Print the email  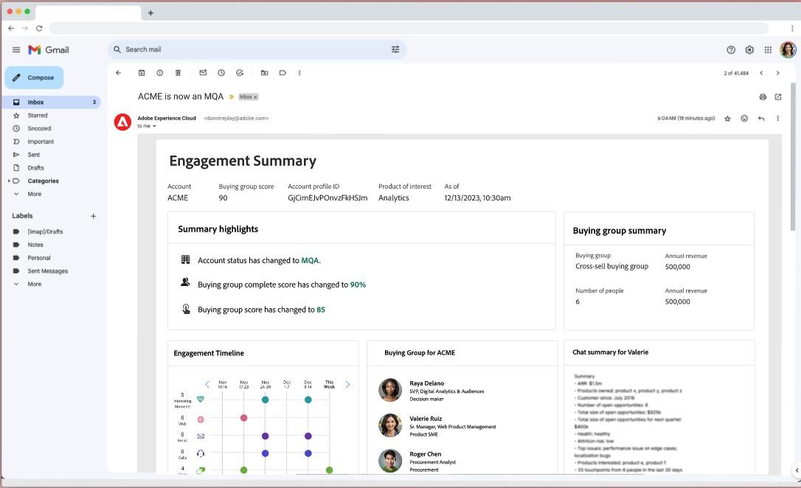click(763, 97)
